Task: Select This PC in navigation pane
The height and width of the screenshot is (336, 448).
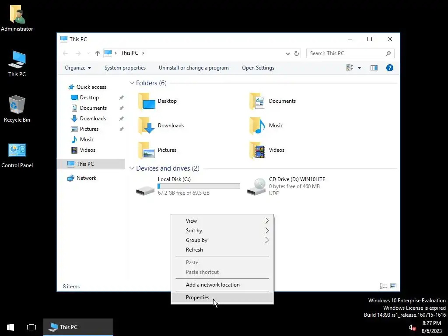Action: tap(91, 164)
